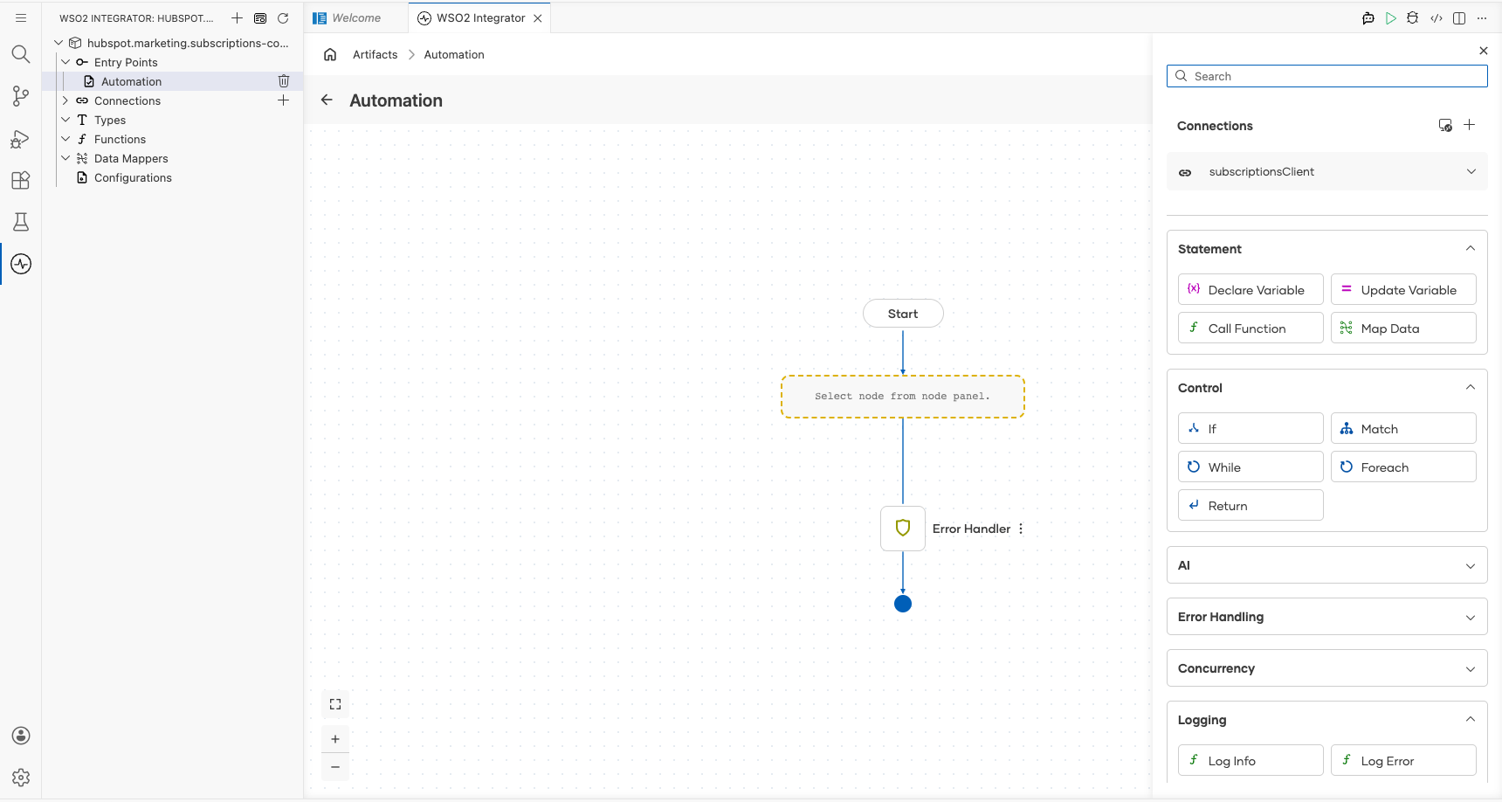
Task: Add a Match control node
Action: click(x=1403, y=428)
